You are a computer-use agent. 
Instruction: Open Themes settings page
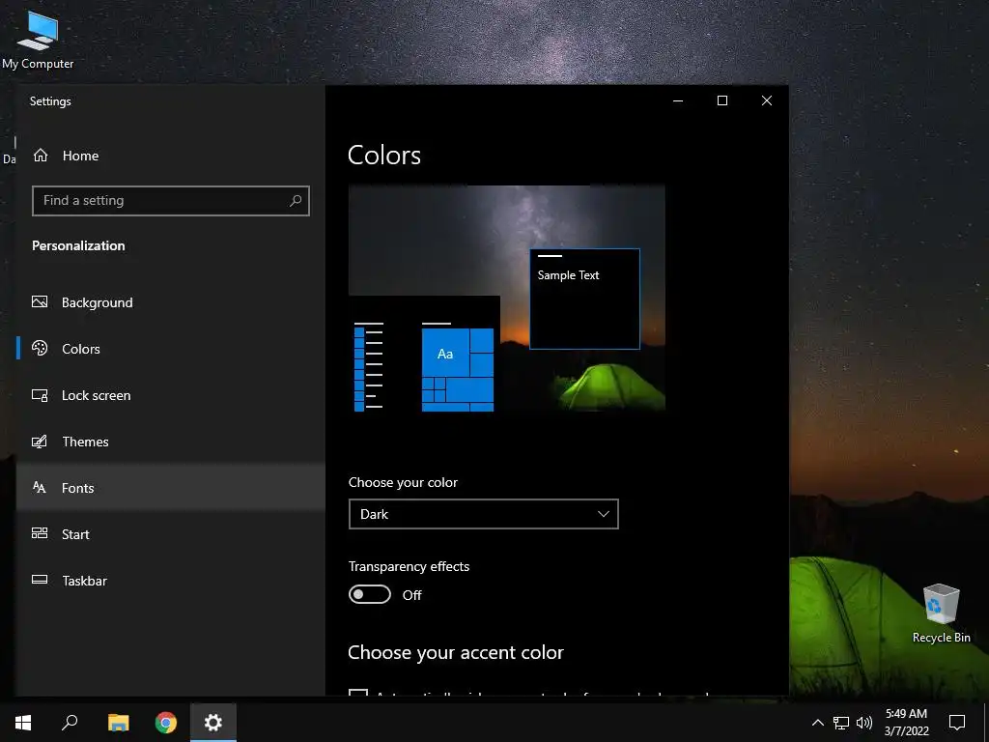[x=170, y=441]
